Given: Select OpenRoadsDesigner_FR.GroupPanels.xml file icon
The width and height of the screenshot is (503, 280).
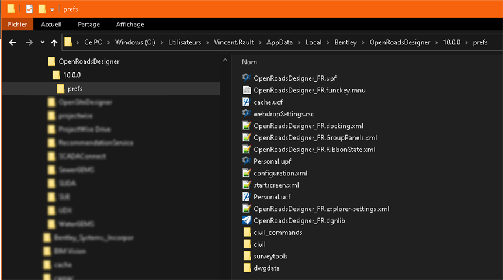Looking at the screenshot, I should [x=247, y=137].
